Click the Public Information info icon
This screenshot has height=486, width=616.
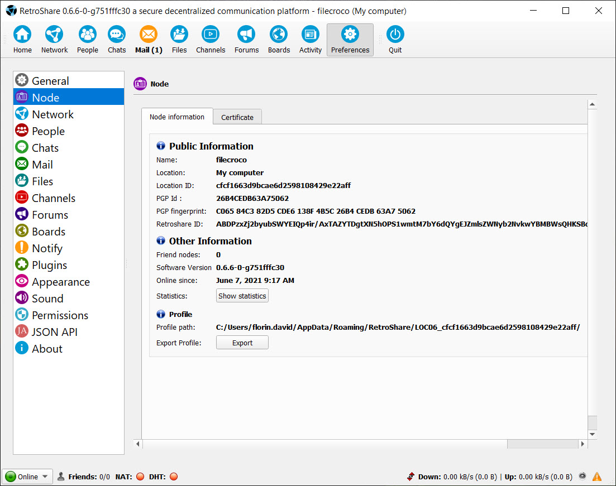click(x=161, y=146)
